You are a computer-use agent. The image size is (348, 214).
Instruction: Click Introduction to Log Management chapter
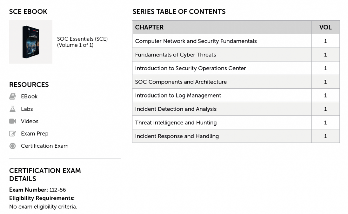click(178, 95)
